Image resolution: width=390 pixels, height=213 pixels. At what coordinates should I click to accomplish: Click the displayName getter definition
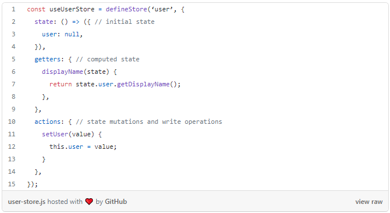tap(63, 72)
